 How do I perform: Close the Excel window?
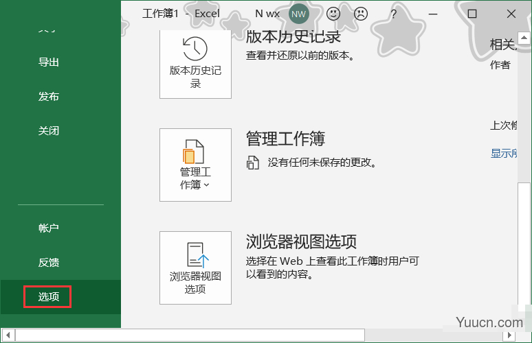pyautogui.click(x=511, y=14)
